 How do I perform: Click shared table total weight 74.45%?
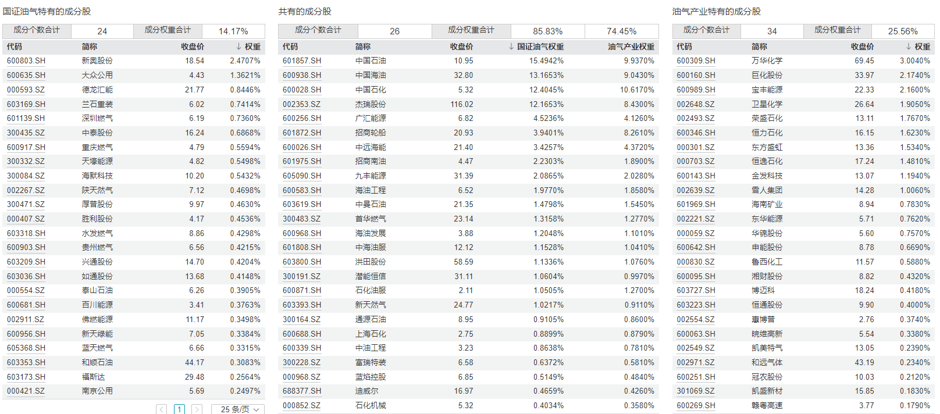click(622, 31)
